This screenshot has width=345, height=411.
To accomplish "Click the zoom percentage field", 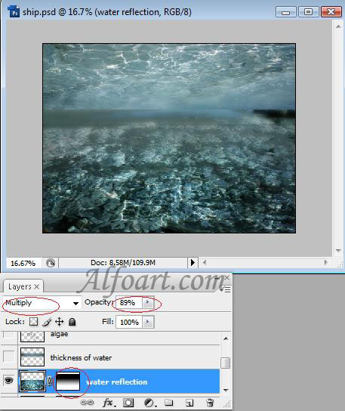I will pos(23,263).
